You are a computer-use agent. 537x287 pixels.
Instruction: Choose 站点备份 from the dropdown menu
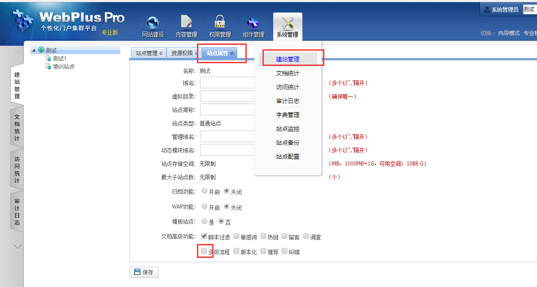tap(288, 143)
